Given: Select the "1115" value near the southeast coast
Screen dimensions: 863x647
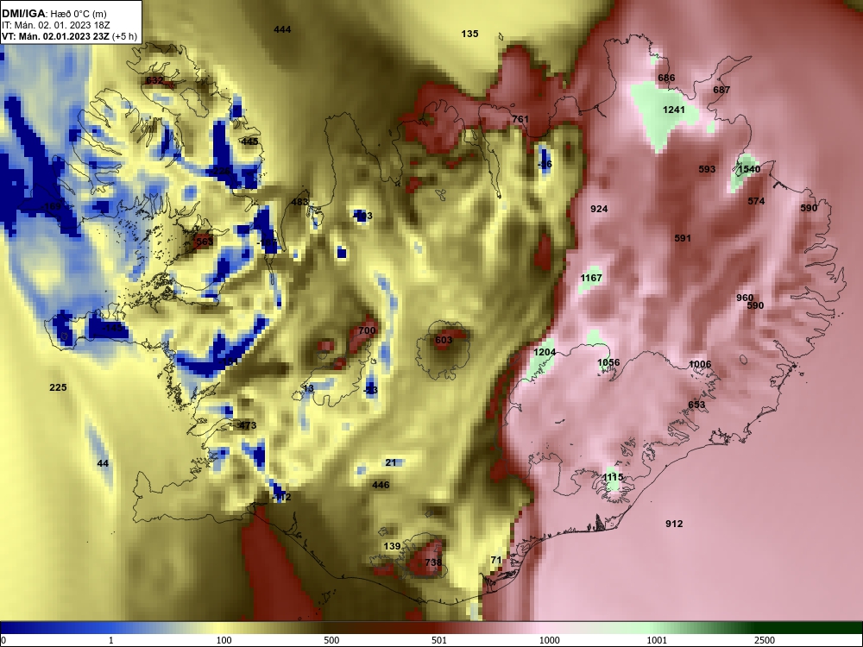Looking at the screenshot, I should 613,478.
